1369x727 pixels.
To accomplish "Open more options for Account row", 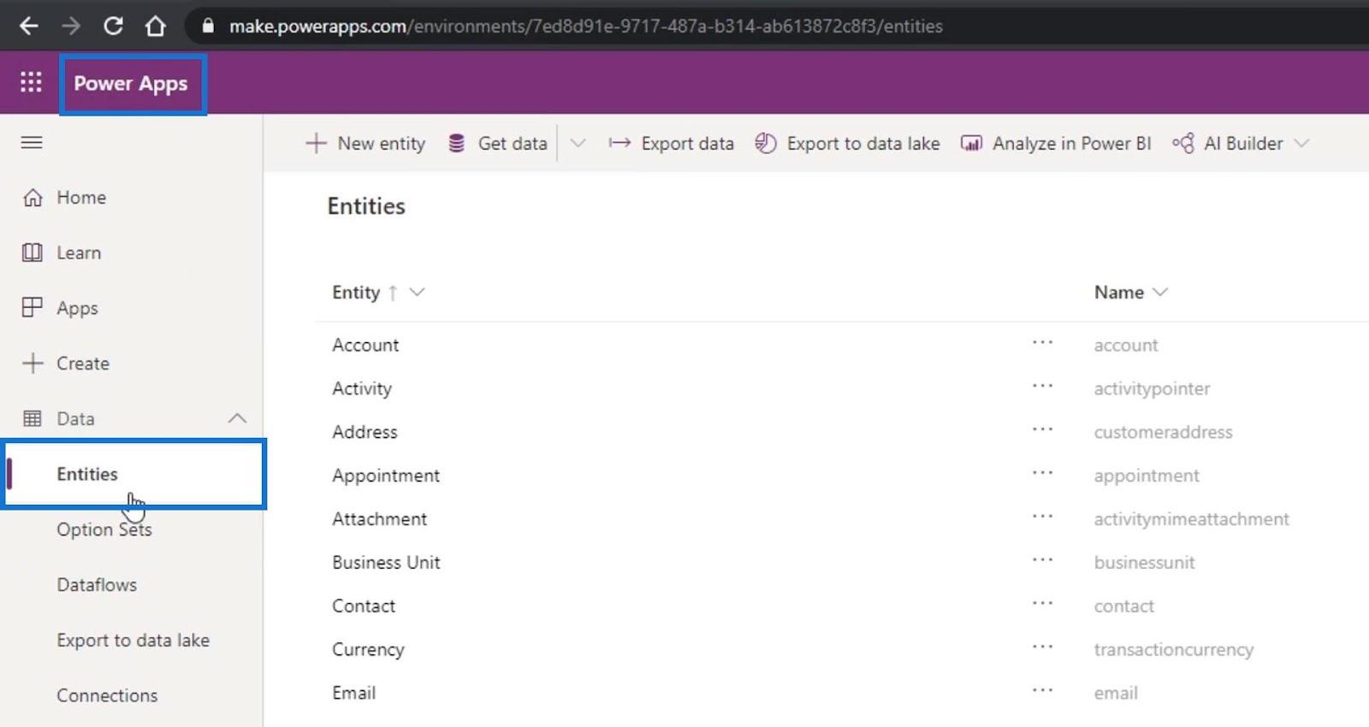I will pyautogui.click(x=1042, y=342).
